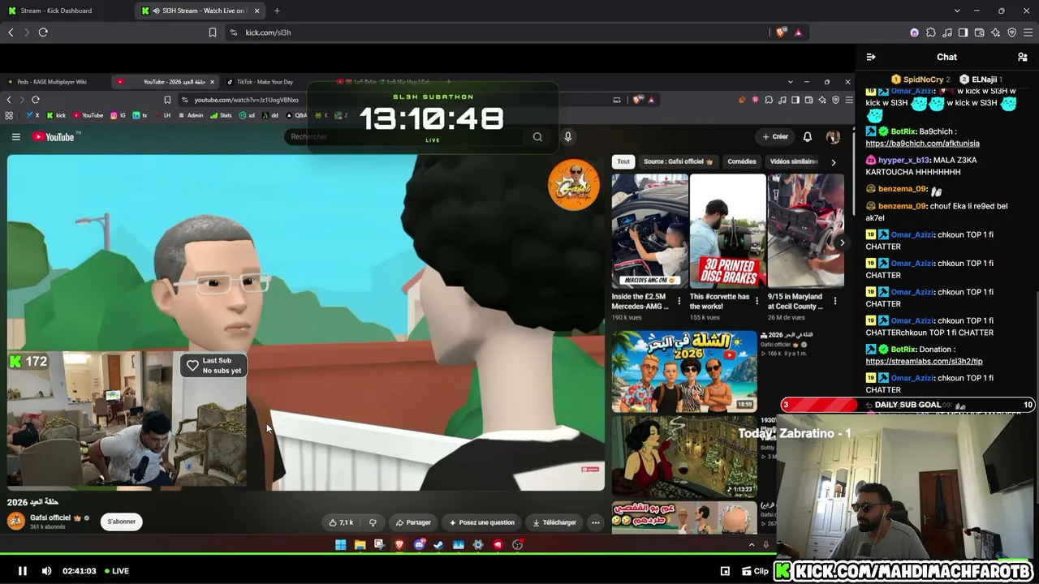The image size is (1039, 584).
Task: Create a Clip of the stream
Action: pyautogui.click(x=755, y=571)
